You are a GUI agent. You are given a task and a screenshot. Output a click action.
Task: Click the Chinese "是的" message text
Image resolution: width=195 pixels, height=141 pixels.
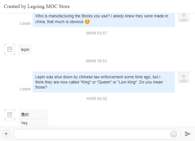pyautogui.click(x=25, y=115)
